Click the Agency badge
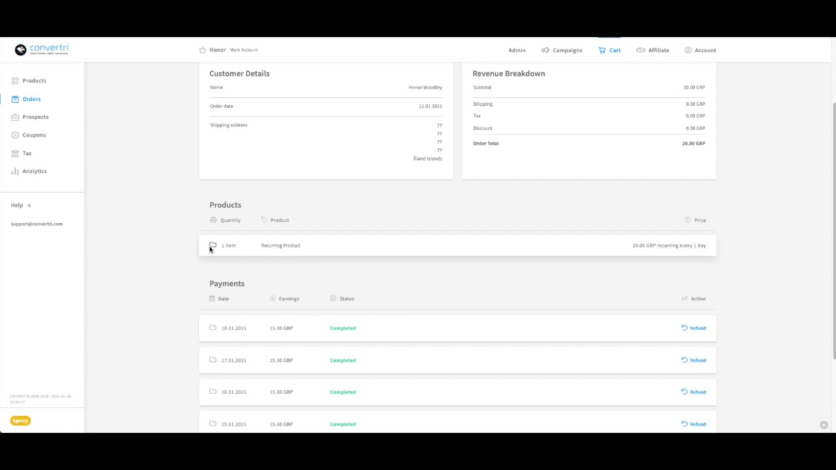This screenshot has height=470, width=836. coord(20,420)
